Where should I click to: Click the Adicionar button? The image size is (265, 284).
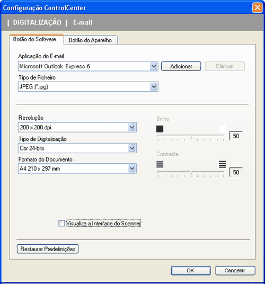[181, 66]
